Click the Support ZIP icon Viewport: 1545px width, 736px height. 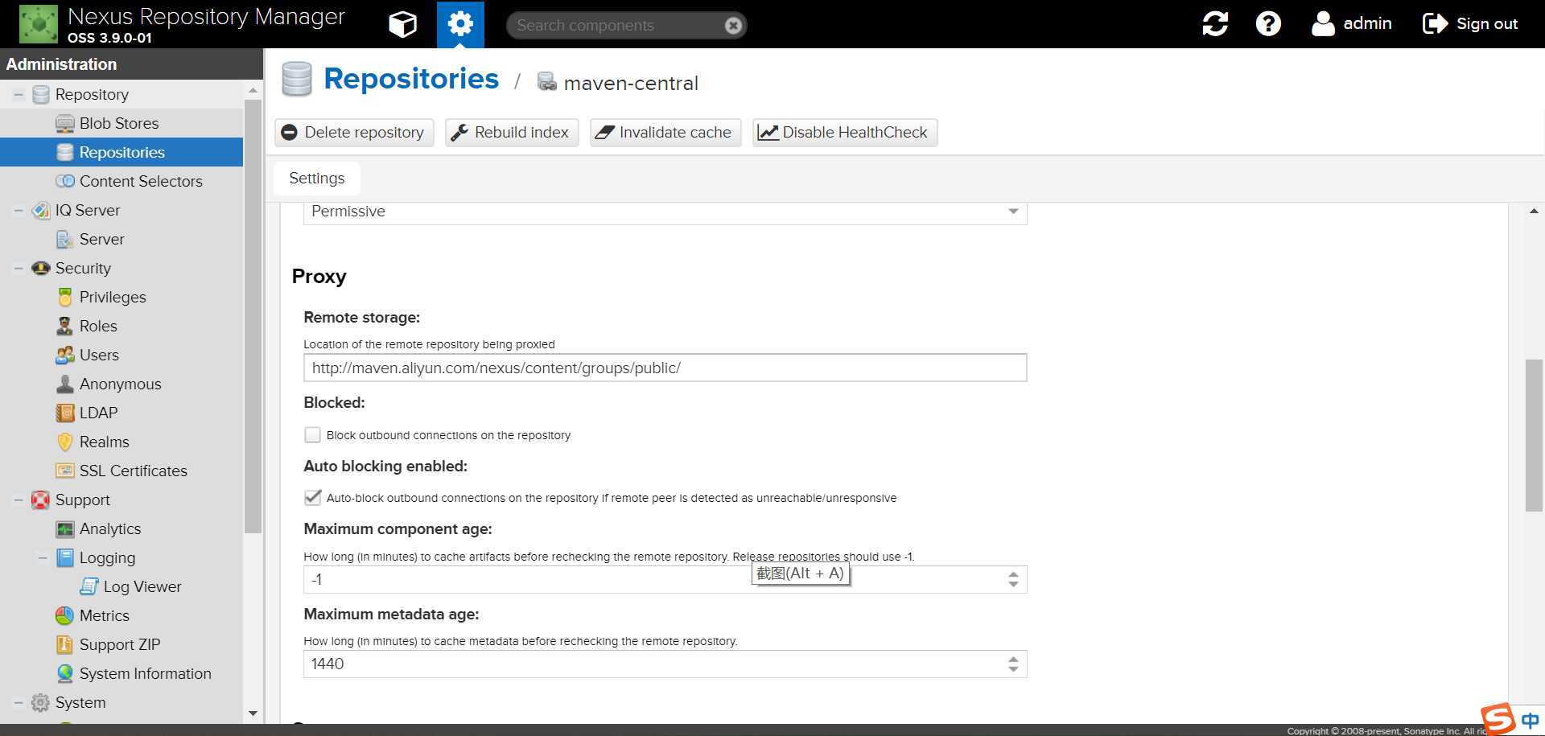click(64, 644)
